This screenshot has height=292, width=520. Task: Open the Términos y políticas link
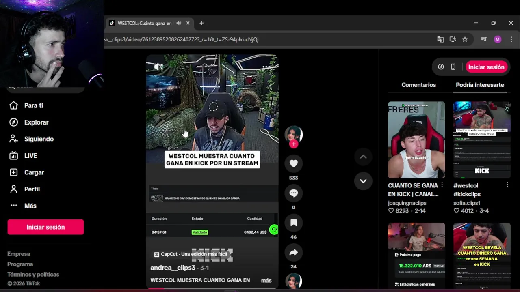pos(33,275)
